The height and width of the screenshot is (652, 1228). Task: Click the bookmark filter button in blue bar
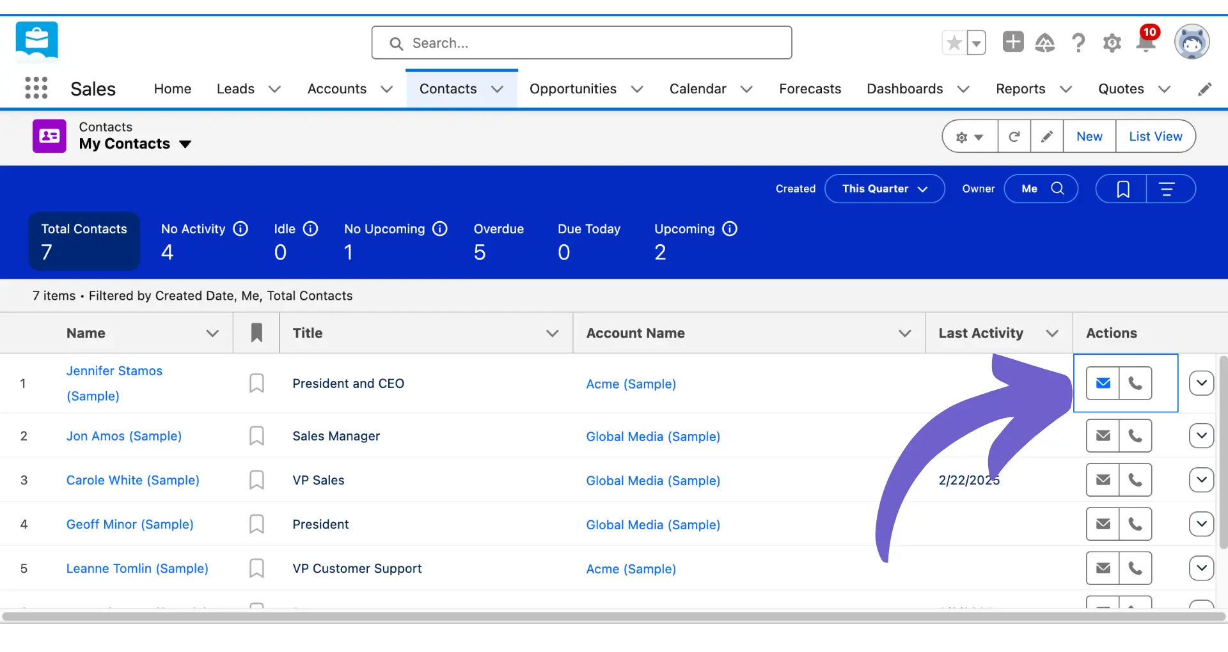pos(1122,189)
